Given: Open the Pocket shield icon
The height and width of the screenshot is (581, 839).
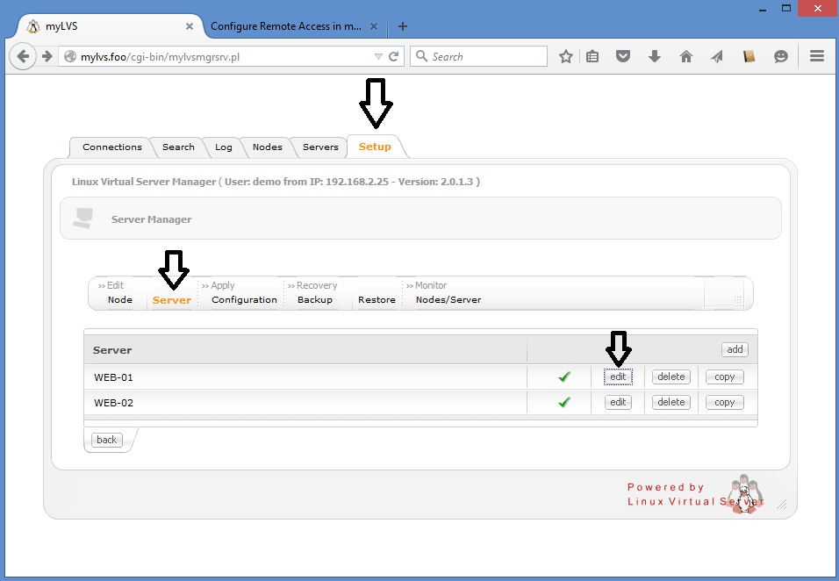Looking at the screenshot, I should click(x=622, y=56).
